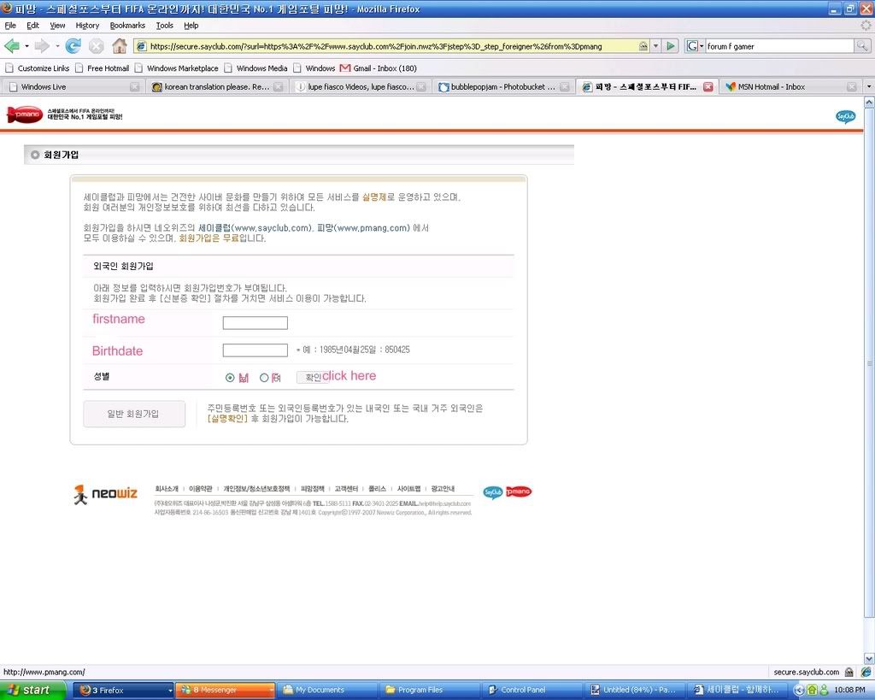Close the active Pmang tab

pos(708,86)
